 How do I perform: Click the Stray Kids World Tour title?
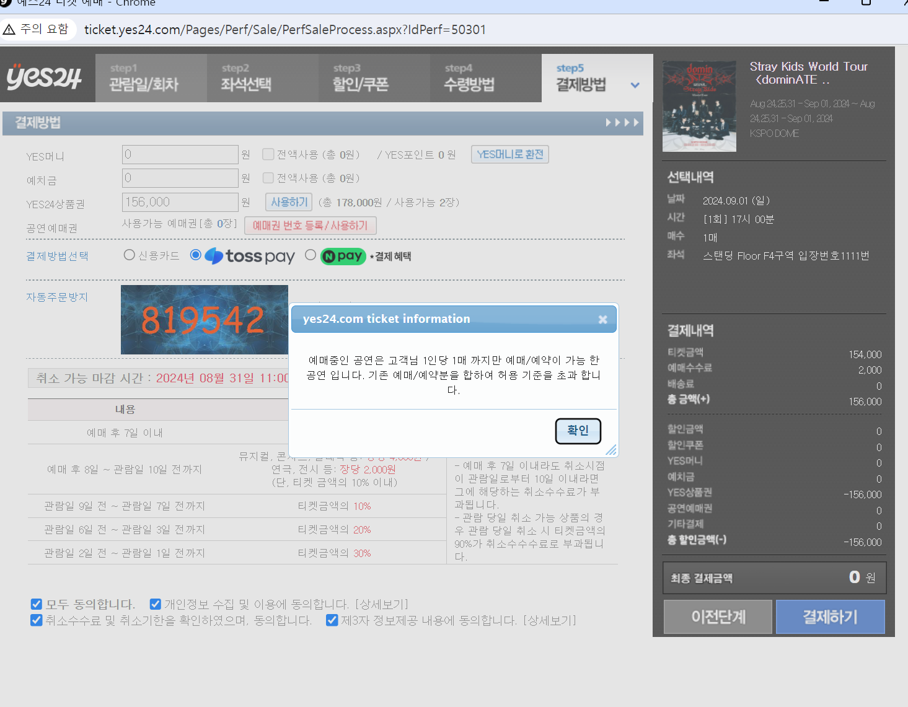[808, 72]
